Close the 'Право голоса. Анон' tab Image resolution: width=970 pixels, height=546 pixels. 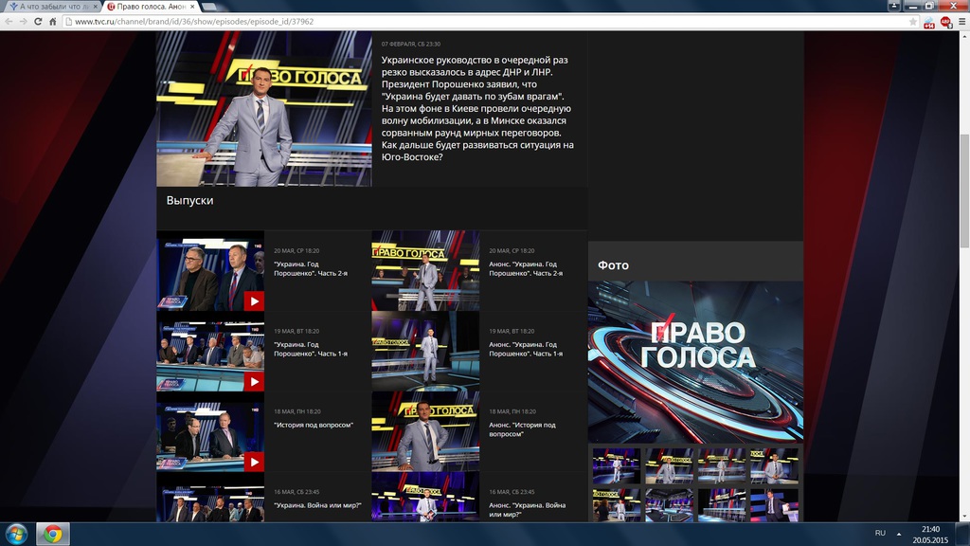(192, 7)
